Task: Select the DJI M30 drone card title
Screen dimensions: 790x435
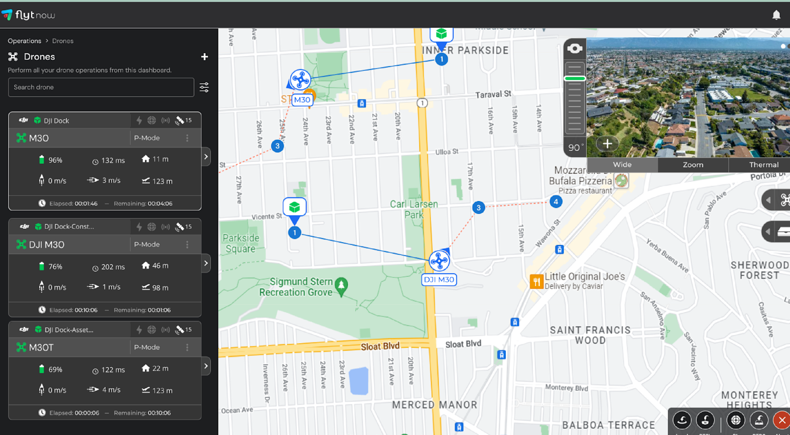Action: (x=46, y=245)
